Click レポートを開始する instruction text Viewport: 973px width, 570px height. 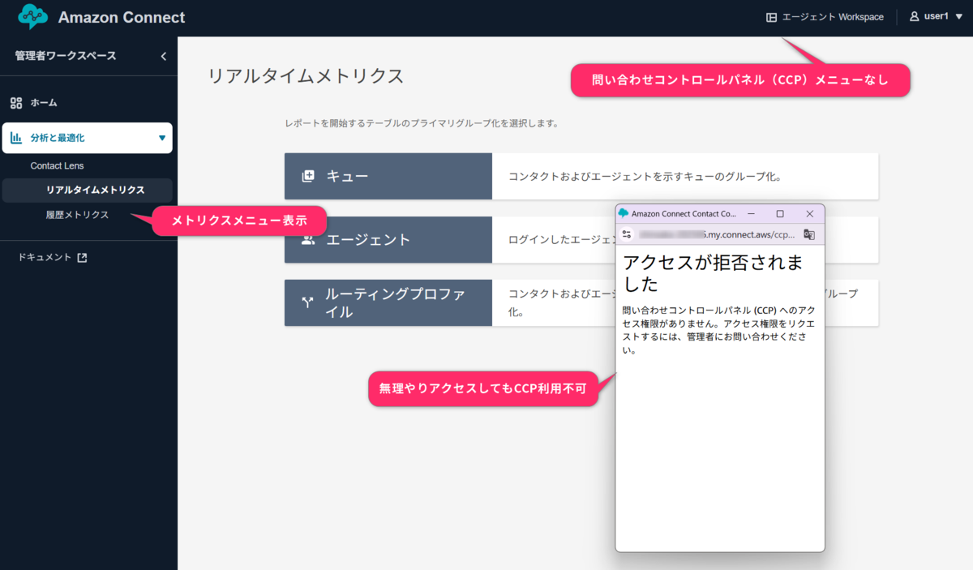click(422, 124)
